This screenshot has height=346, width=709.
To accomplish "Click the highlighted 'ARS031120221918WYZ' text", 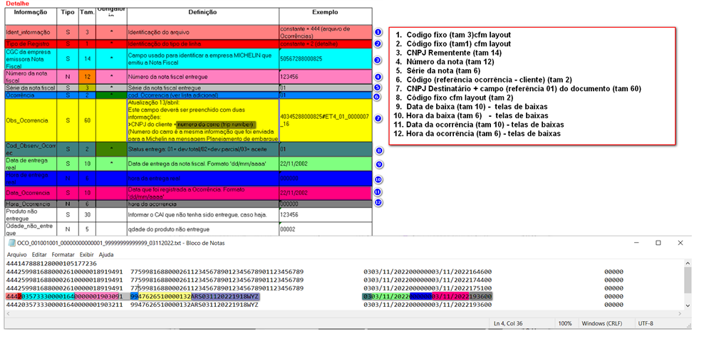I will click(224, 296).
